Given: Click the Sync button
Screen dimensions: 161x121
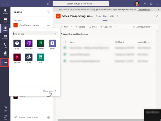Looking at the screenshot, I should click(93, 27).
